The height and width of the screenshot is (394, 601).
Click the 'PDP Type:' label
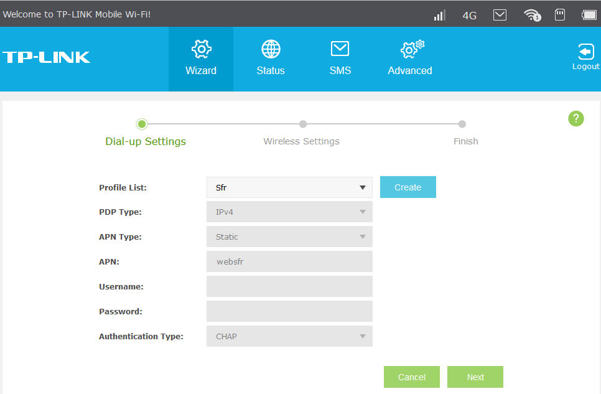pyautogui.click(x=120, y=212)
